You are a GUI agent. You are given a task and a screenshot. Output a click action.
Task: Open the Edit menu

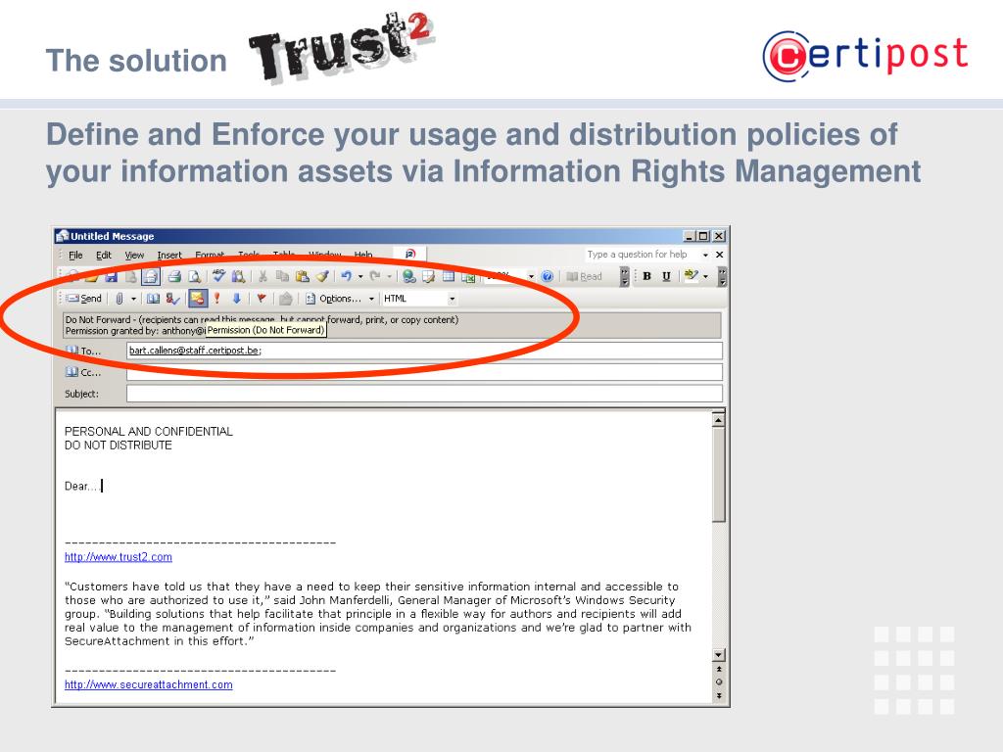tap(104, 255)
